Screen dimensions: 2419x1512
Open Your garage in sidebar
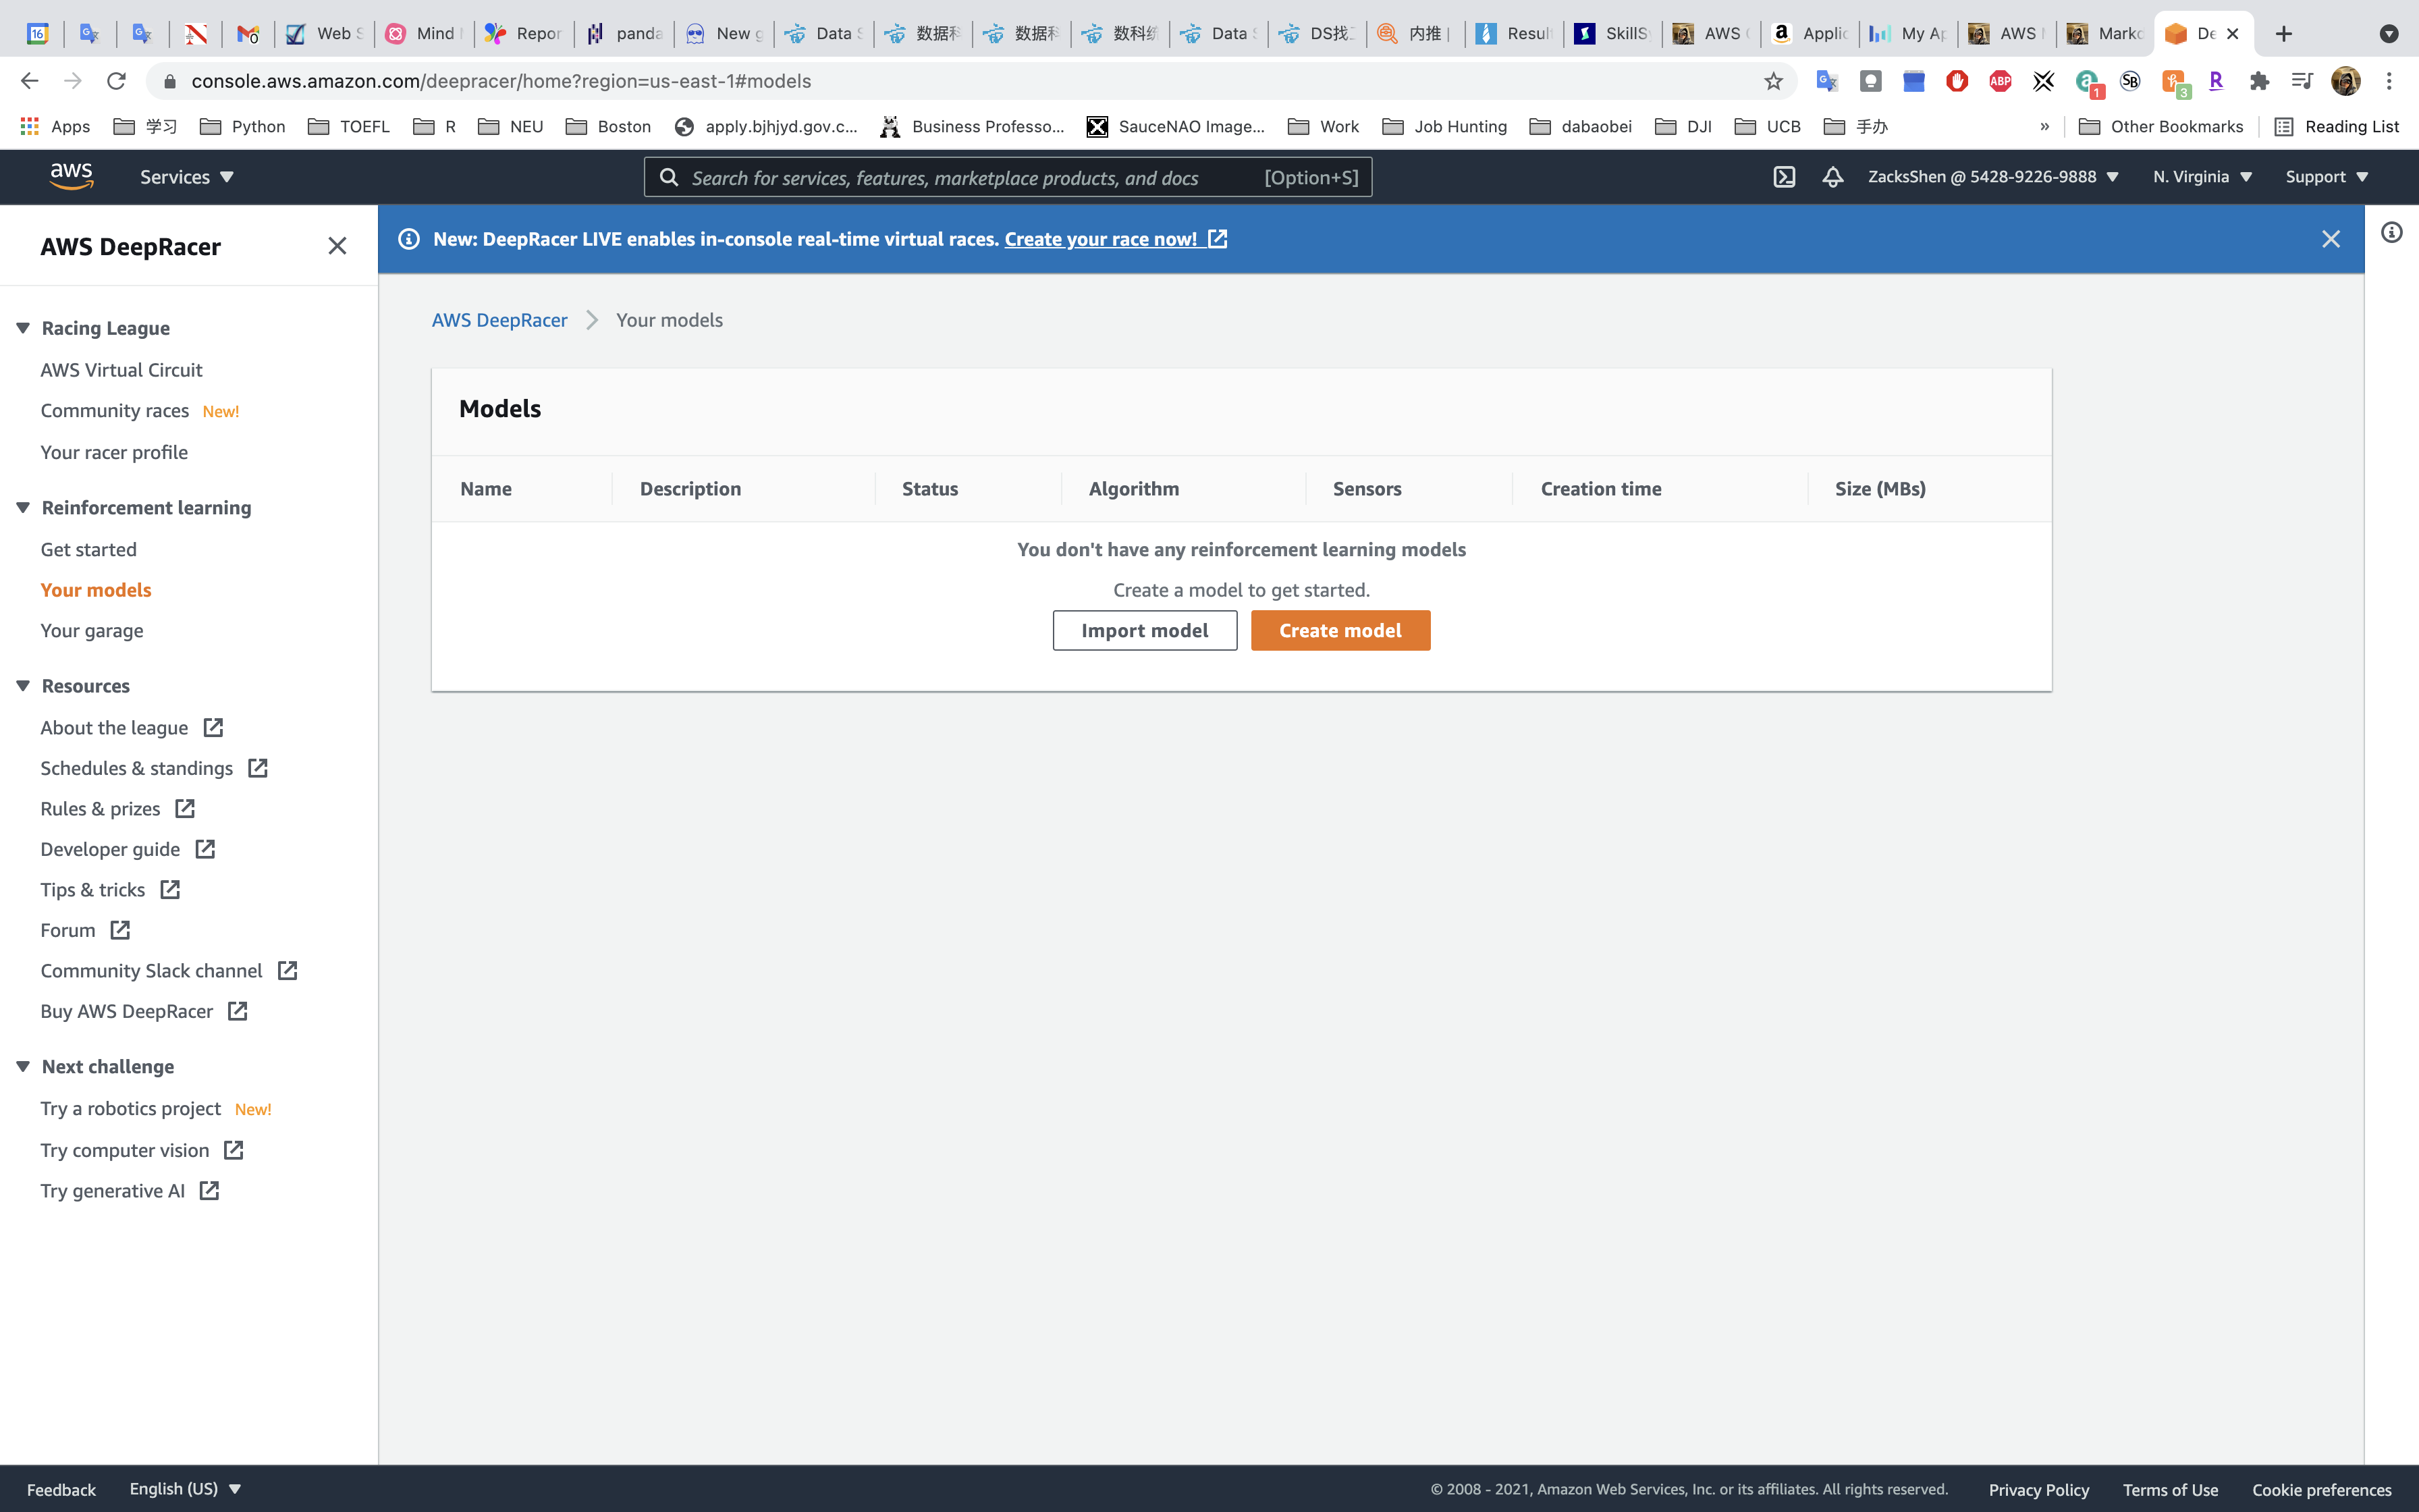[x=92, y=631]
